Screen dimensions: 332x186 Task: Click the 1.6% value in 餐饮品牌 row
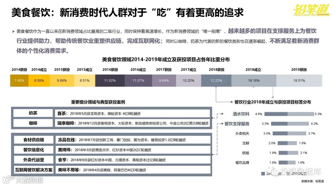[x=301, y=163]
